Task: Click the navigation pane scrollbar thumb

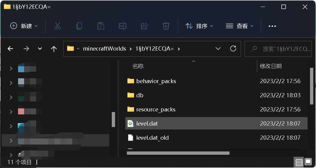Action: coord(113,120)
